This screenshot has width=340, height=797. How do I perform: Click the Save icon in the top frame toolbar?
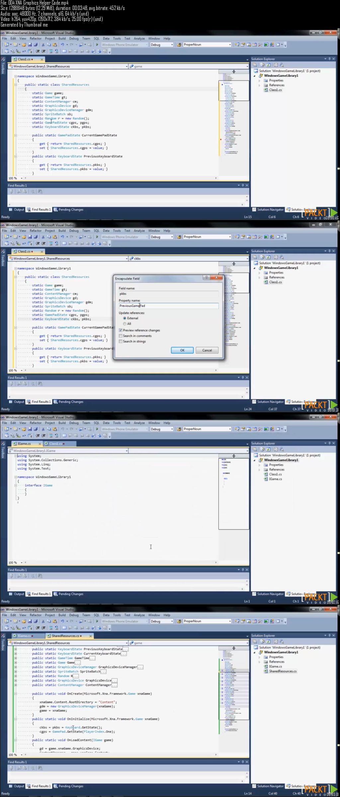[x=30, y=44]
